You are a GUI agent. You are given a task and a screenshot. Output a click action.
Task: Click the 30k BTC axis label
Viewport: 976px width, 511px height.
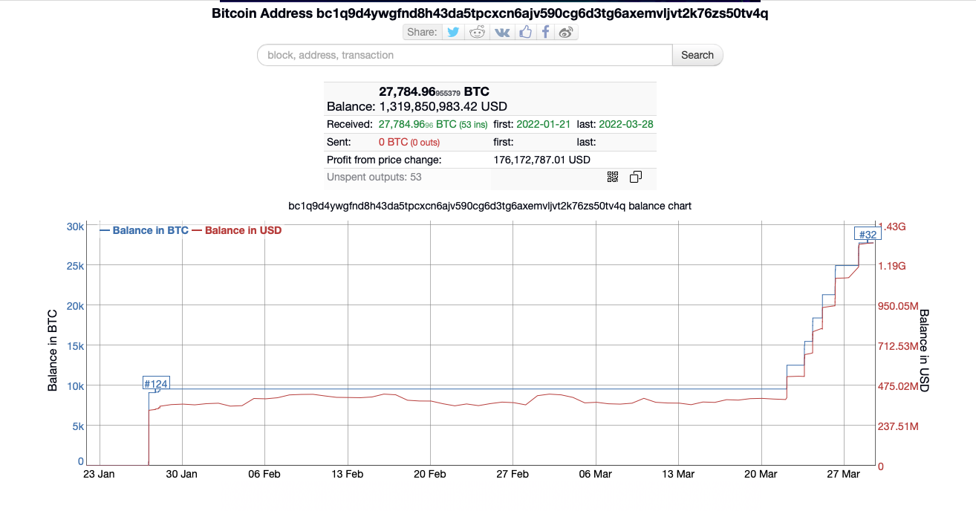[x=76, y=226]
